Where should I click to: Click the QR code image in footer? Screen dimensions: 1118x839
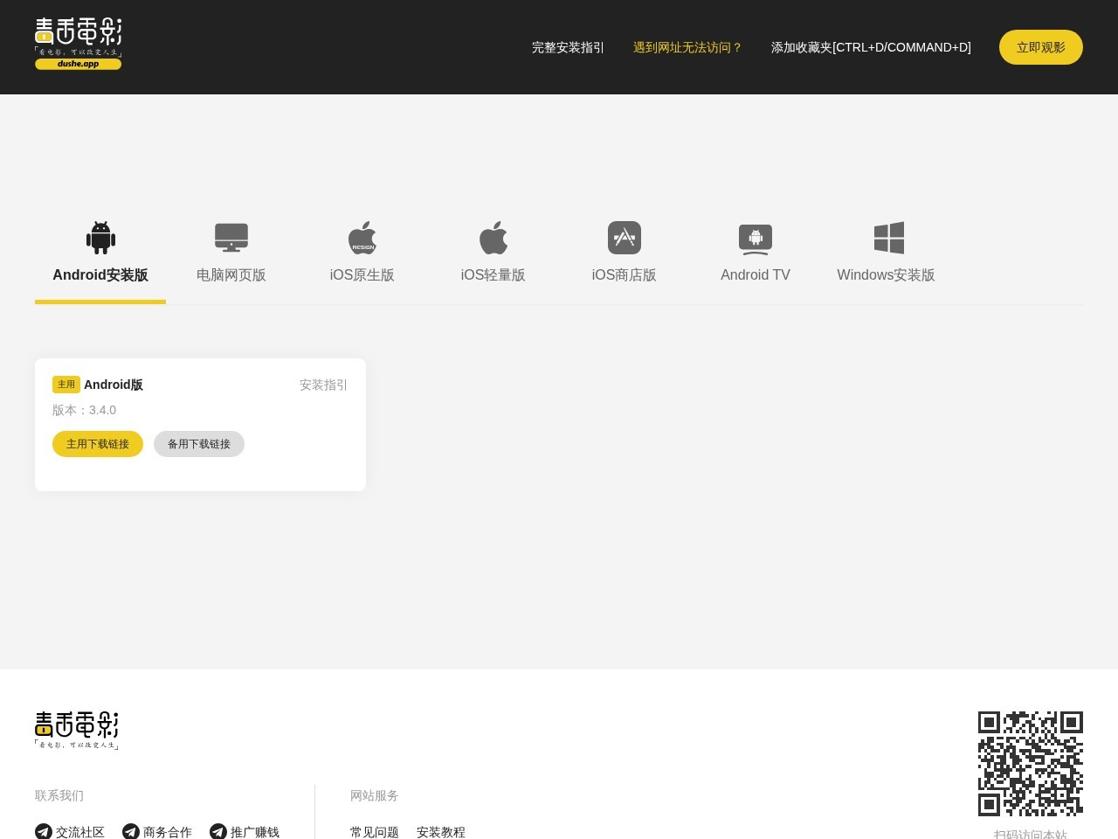1031,763
